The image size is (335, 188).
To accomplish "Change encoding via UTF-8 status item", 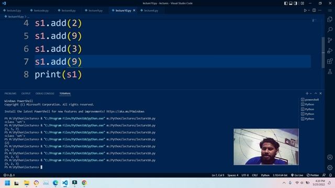I will click(x=245, y=175).
